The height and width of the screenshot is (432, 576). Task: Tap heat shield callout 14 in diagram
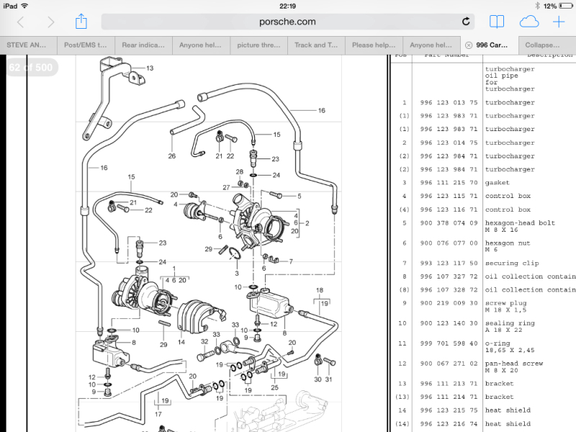(x=181, y=342)
